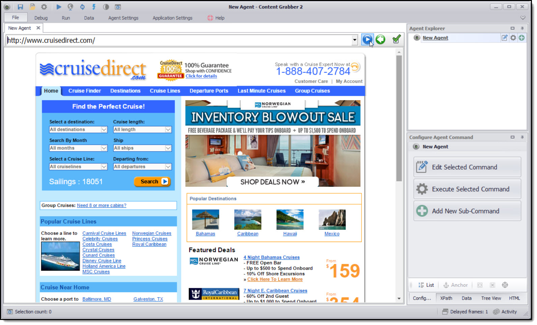Click the screenshot camera icon in quick toolbar
Screen dimensions: 537x325
118,7
